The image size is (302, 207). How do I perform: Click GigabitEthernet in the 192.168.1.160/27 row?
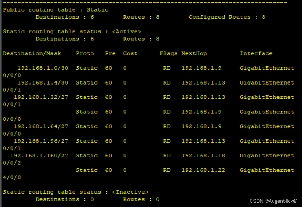click(267, 156)
